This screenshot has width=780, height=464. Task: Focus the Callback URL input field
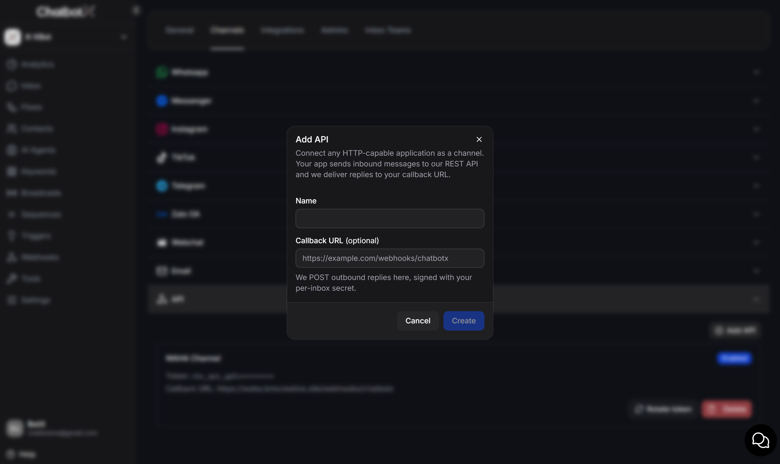[x=390, y=258]
